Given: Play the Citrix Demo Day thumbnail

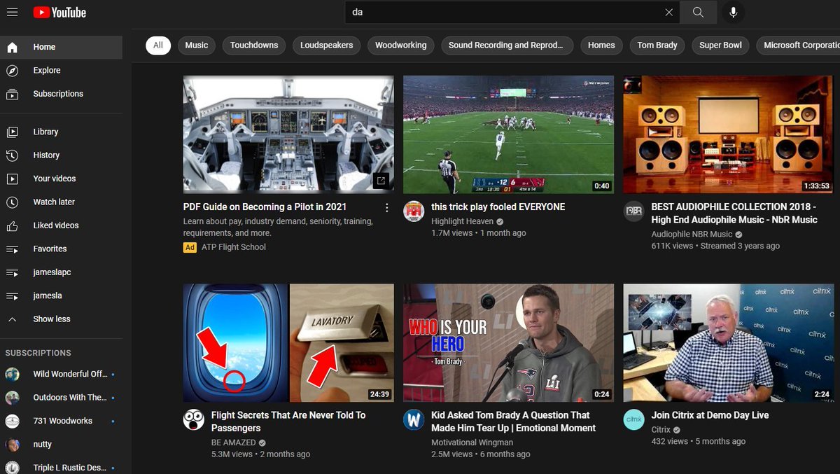Looking at the screenshot, I should pos(729,343).
